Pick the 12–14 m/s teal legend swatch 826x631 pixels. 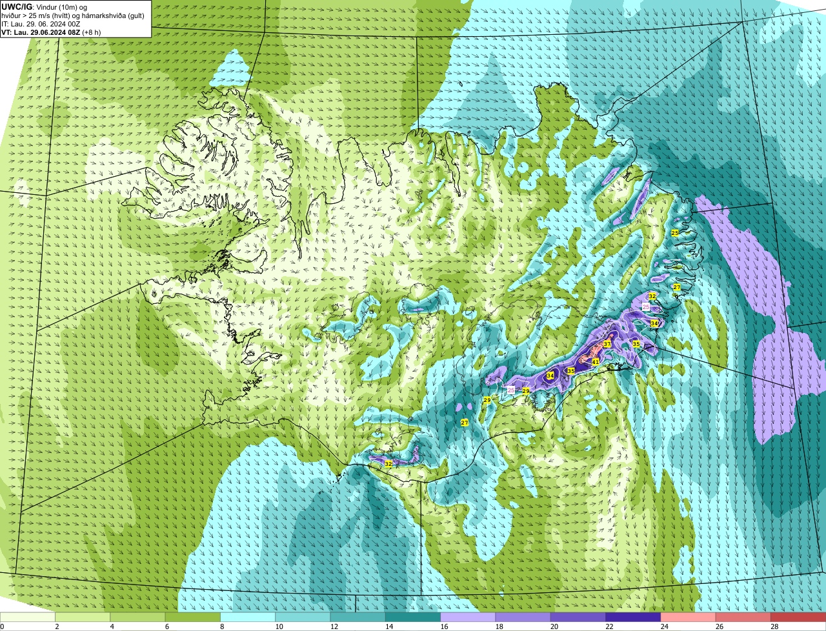[358, 617]
